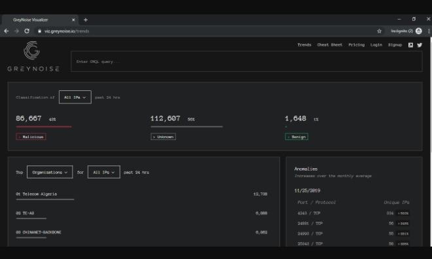Click the 112,607 unknown count

tap(166, 118)
